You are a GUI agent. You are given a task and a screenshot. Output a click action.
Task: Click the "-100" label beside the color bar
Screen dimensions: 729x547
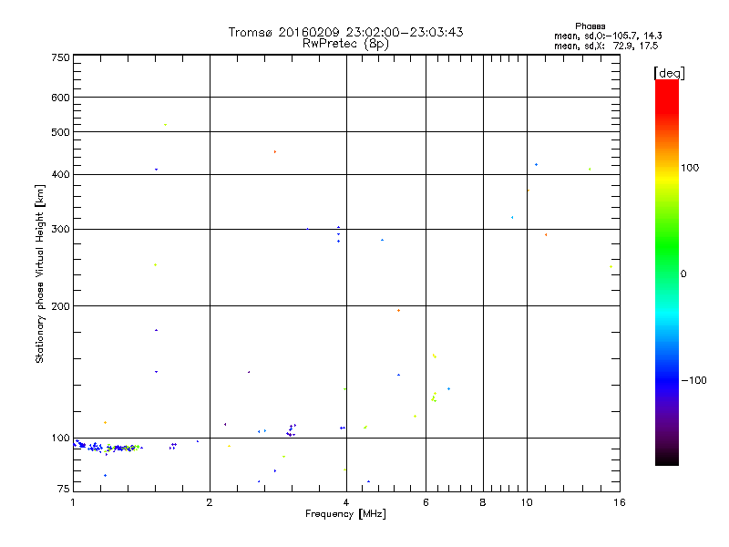(x=693, y=380)
